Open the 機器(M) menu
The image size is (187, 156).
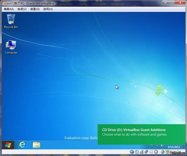9,9
